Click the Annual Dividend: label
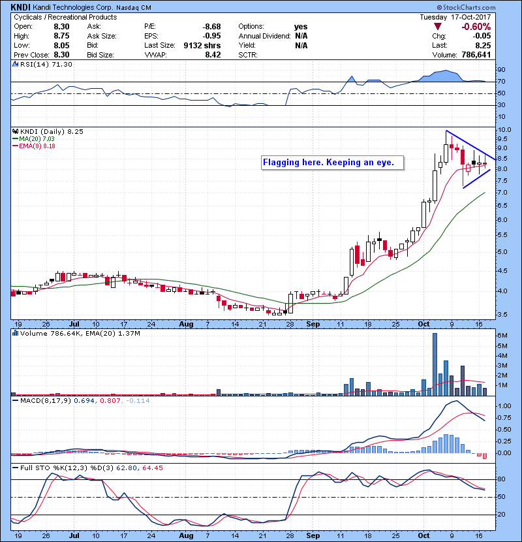Screen dimensions: 522x542 pyautogui.click(x=265, y=36)
